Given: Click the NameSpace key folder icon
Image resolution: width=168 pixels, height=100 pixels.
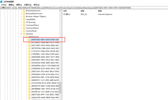Looking at the screenshot, I should pos(27,37).
